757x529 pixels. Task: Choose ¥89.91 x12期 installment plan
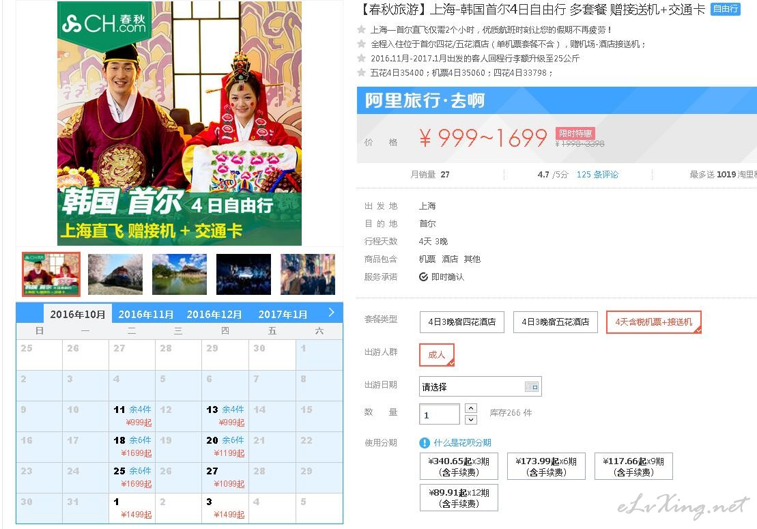[x=459, y=498]
